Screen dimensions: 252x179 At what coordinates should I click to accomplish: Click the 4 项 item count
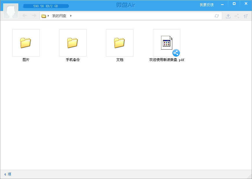[7, 174]
